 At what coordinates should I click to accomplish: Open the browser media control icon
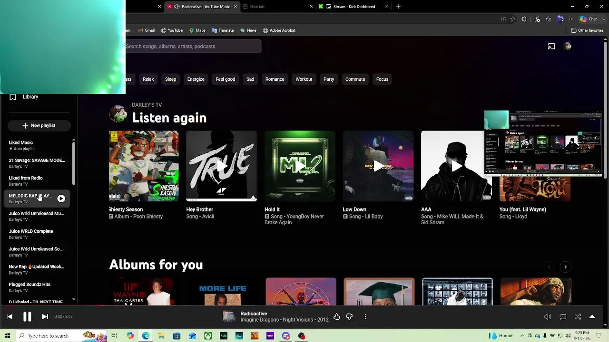538,19
